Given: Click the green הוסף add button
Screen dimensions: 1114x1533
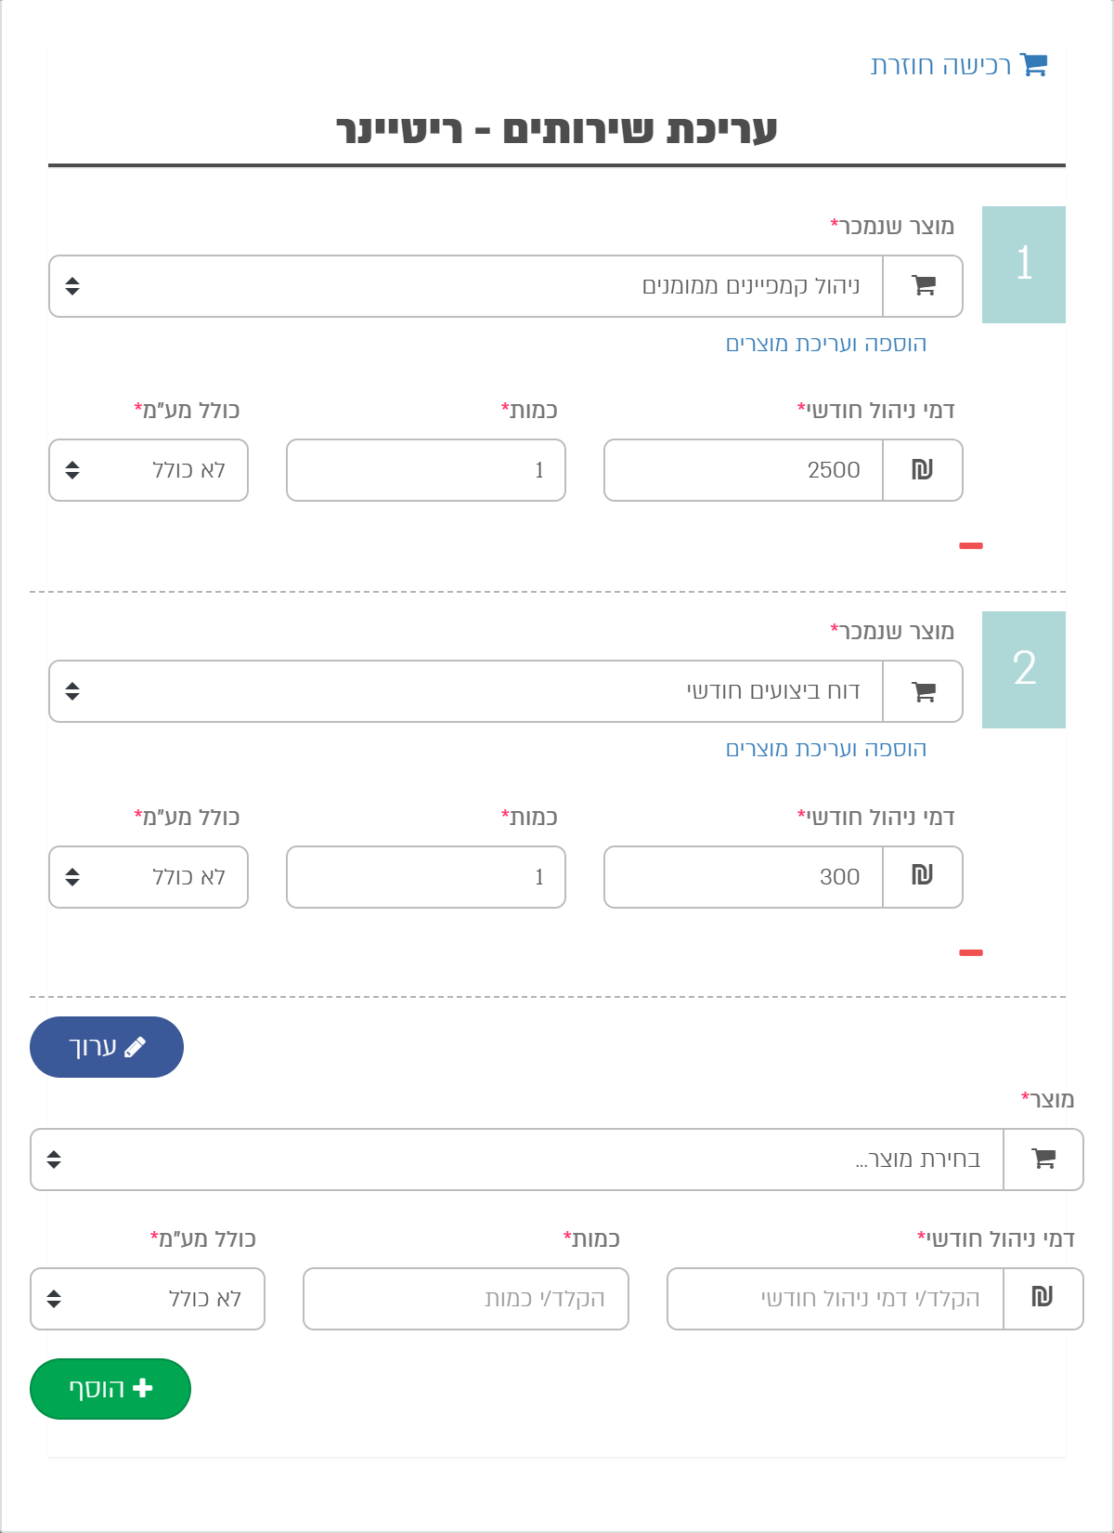Looking at the screenshot, I should (x=110, y=1389).
